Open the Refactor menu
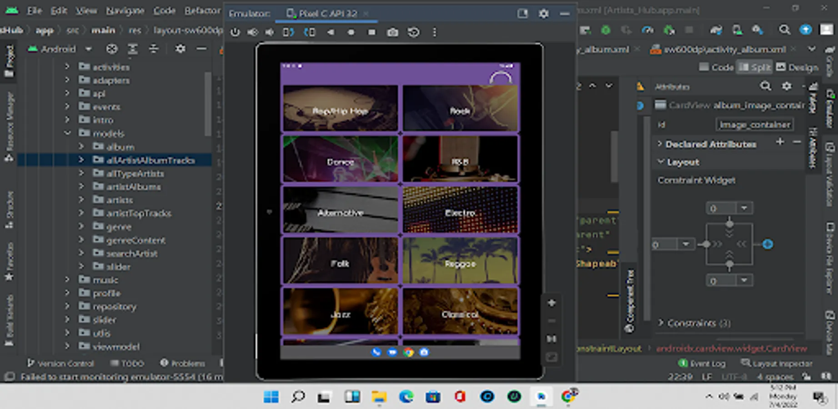The width and height of the screenshot is (838, 409). (x=202, y=10)
